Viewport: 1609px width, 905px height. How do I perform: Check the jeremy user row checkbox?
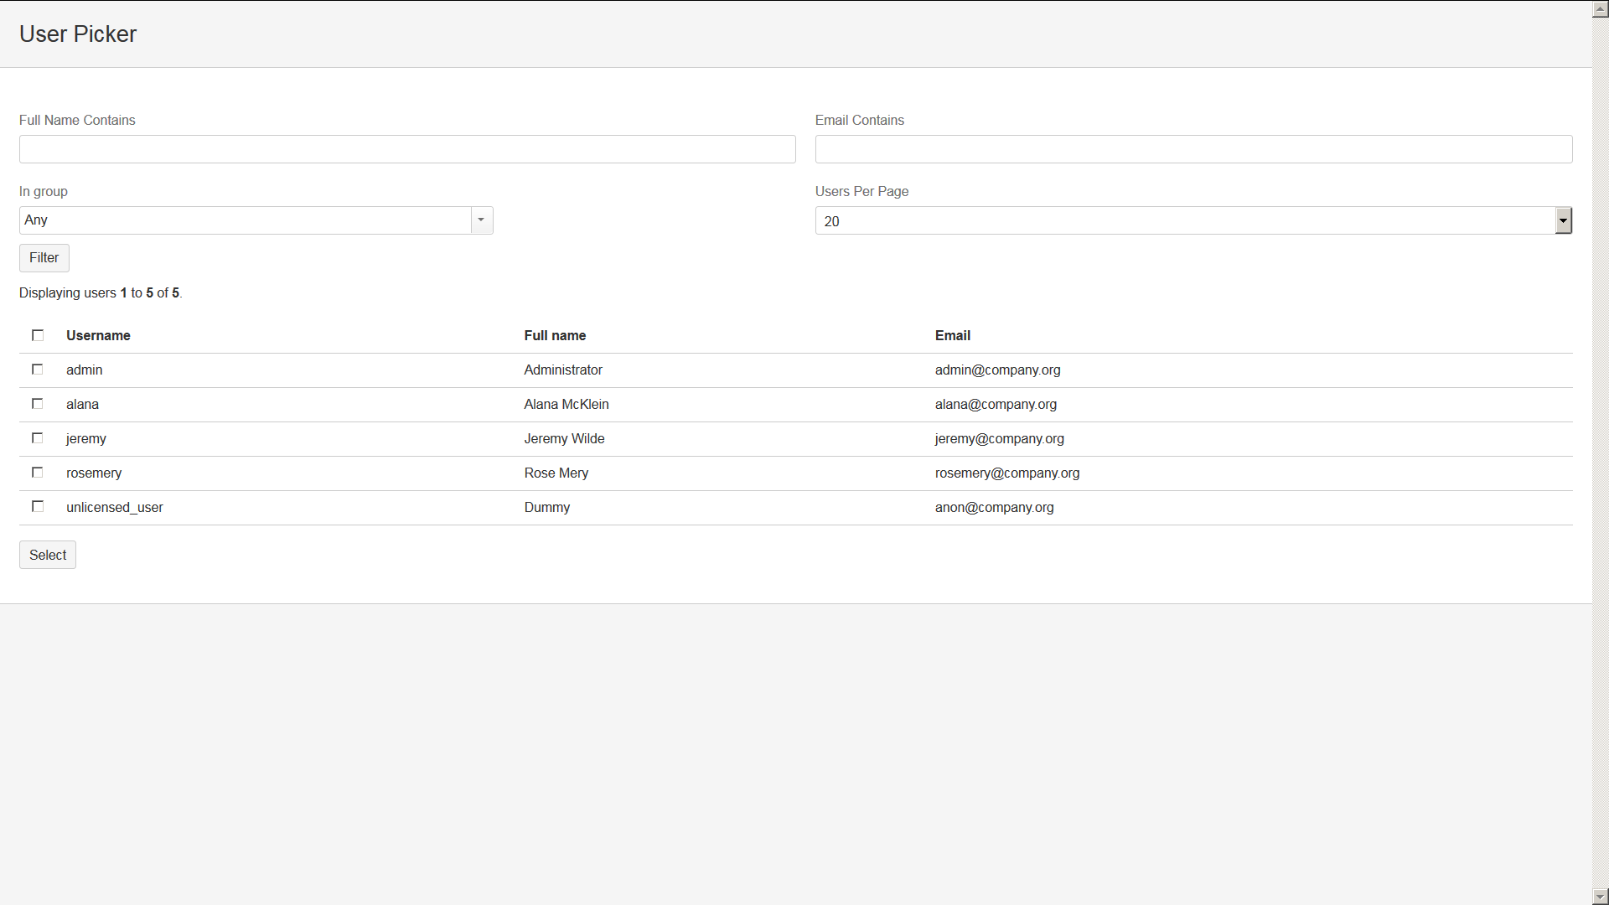pyautogui.click(x=38, y=438)
